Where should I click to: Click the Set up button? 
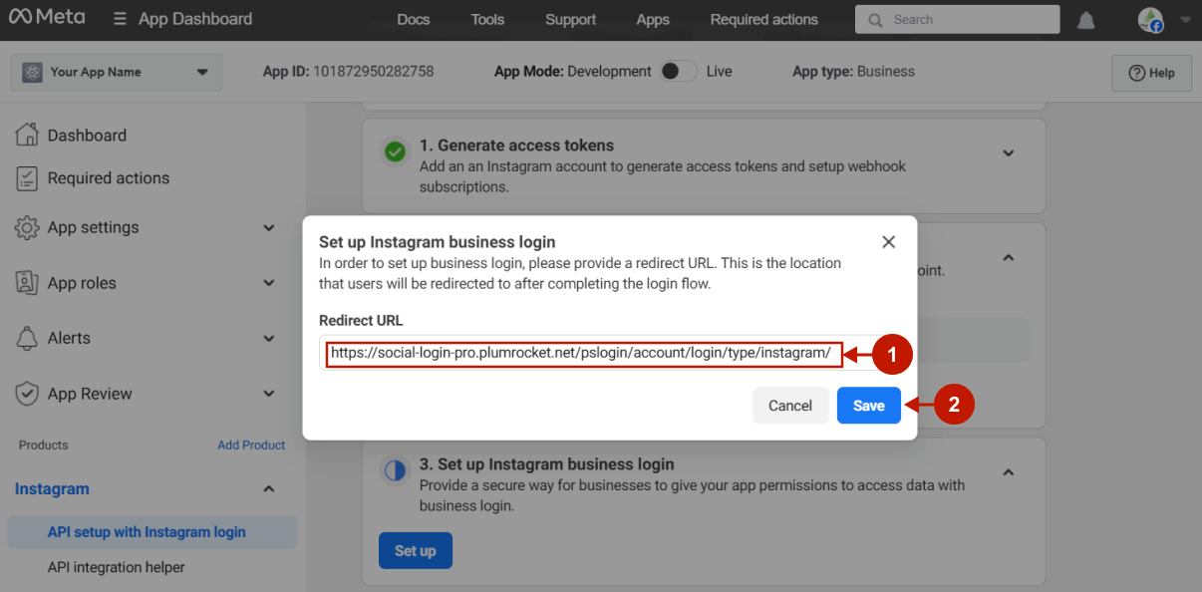pos(416,550)
